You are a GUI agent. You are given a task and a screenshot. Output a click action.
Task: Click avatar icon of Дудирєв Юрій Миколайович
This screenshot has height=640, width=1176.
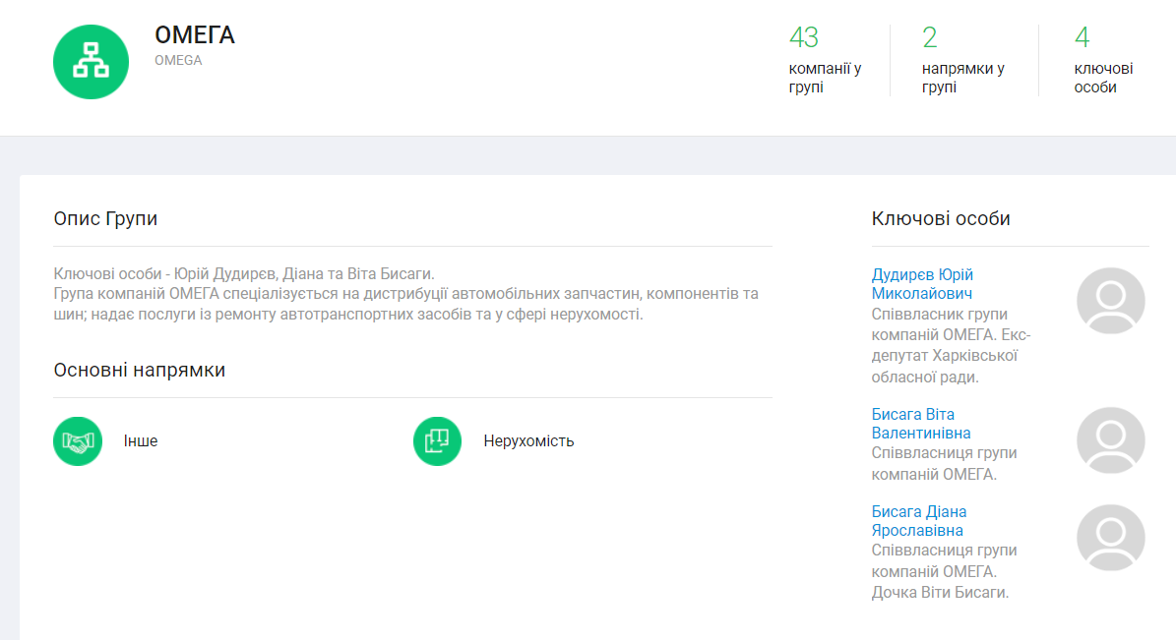pyautogui.click(x=1110, y=301)
